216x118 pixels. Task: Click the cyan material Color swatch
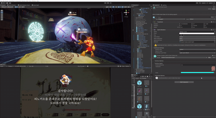click(x=197, y=73)
